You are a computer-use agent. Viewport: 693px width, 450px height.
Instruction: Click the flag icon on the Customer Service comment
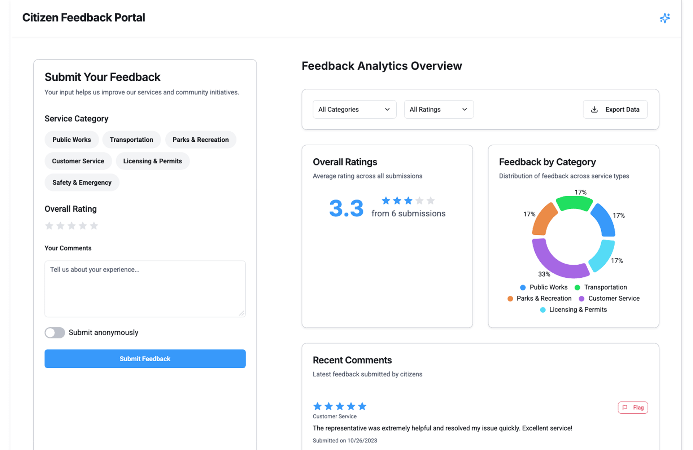tap(625, 407)
